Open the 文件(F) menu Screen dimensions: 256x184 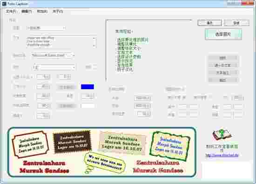(x=11, y=12)
